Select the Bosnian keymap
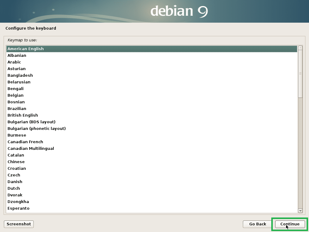Viewport: 309px width, 232px height. point(151,102)
